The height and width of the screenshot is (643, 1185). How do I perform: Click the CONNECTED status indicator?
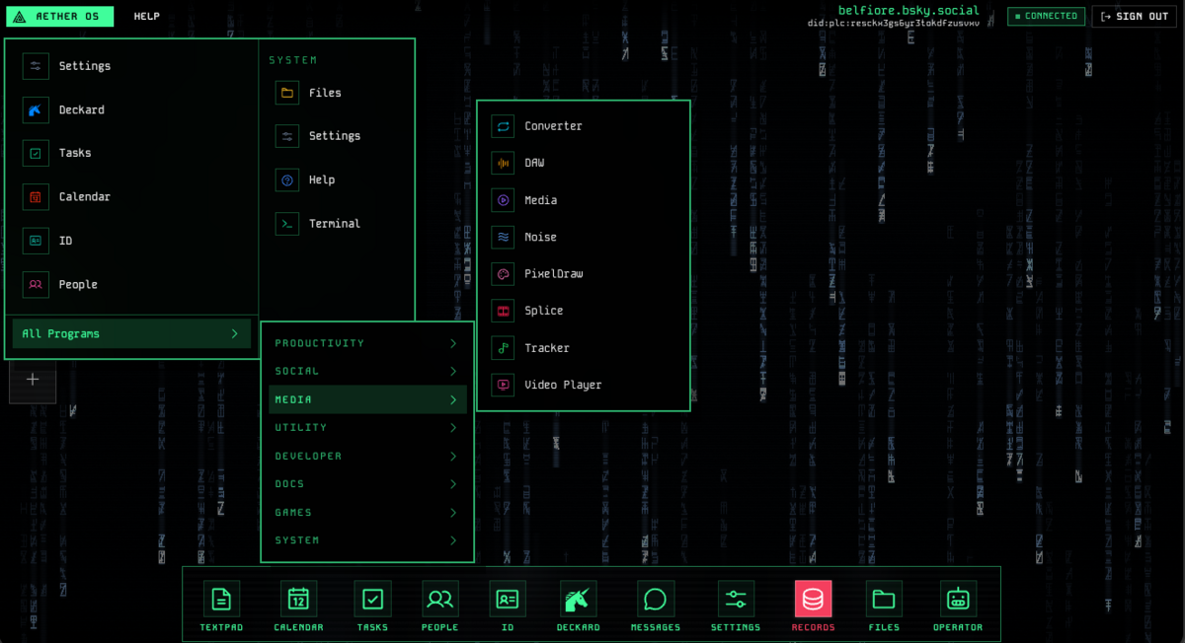point(1046,16)
